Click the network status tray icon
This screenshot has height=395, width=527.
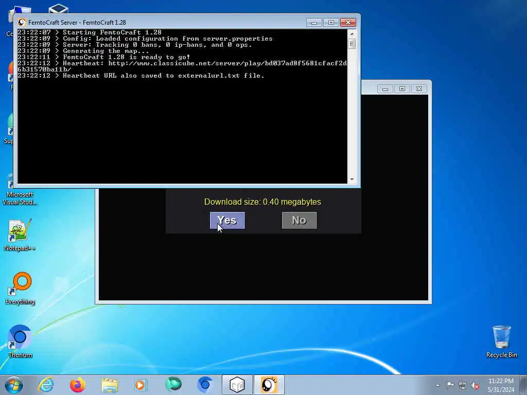pyautogui.click(x=463, y=385)
